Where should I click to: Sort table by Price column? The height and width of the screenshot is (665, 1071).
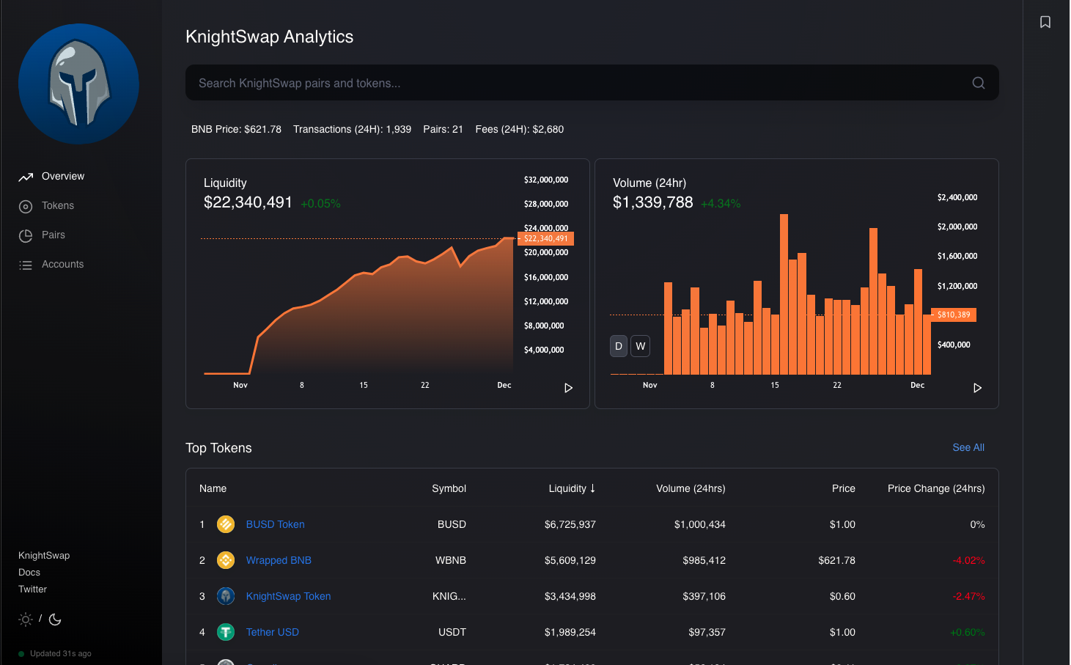pos(844,488)
